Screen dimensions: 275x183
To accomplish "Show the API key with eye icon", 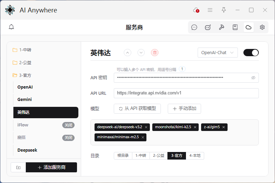I will click(253, 78).
